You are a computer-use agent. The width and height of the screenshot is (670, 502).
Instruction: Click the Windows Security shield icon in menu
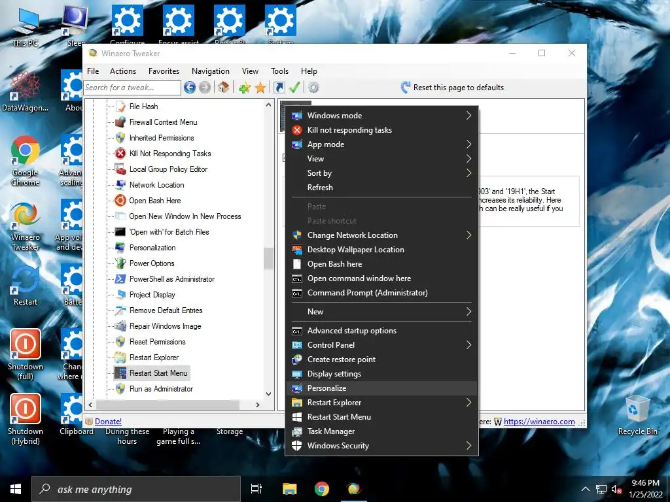click(297, 446)
